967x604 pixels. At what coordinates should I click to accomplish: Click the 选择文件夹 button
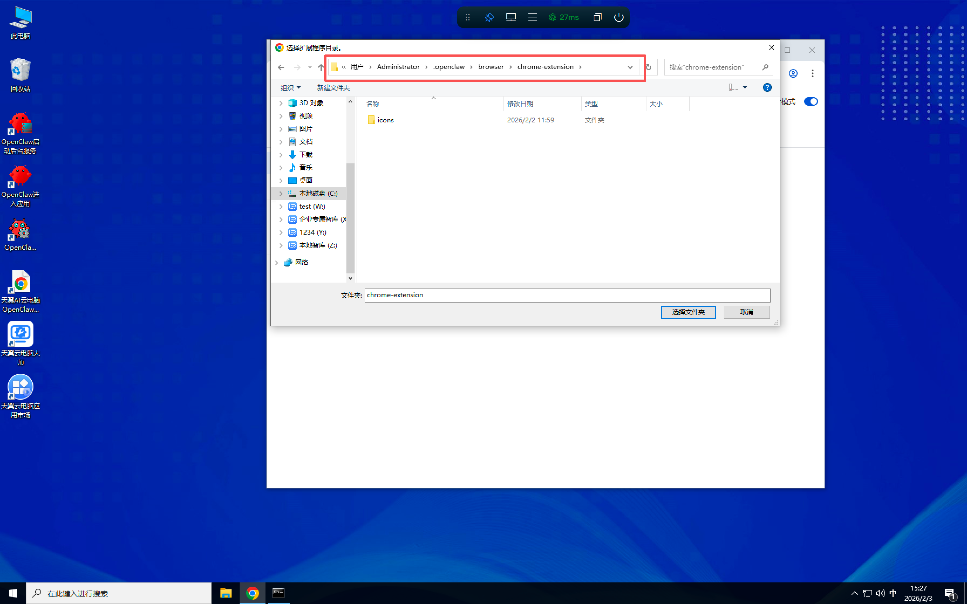tap(688, 312)
